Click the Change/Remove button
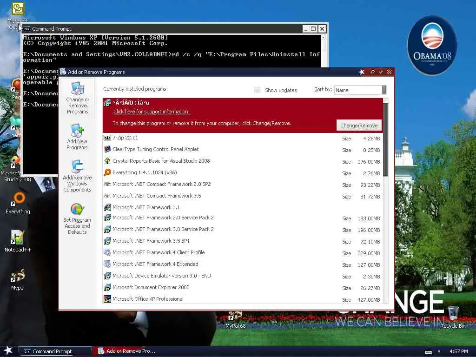The height and width of the screenshot is (357, 476). click(359, 126)
